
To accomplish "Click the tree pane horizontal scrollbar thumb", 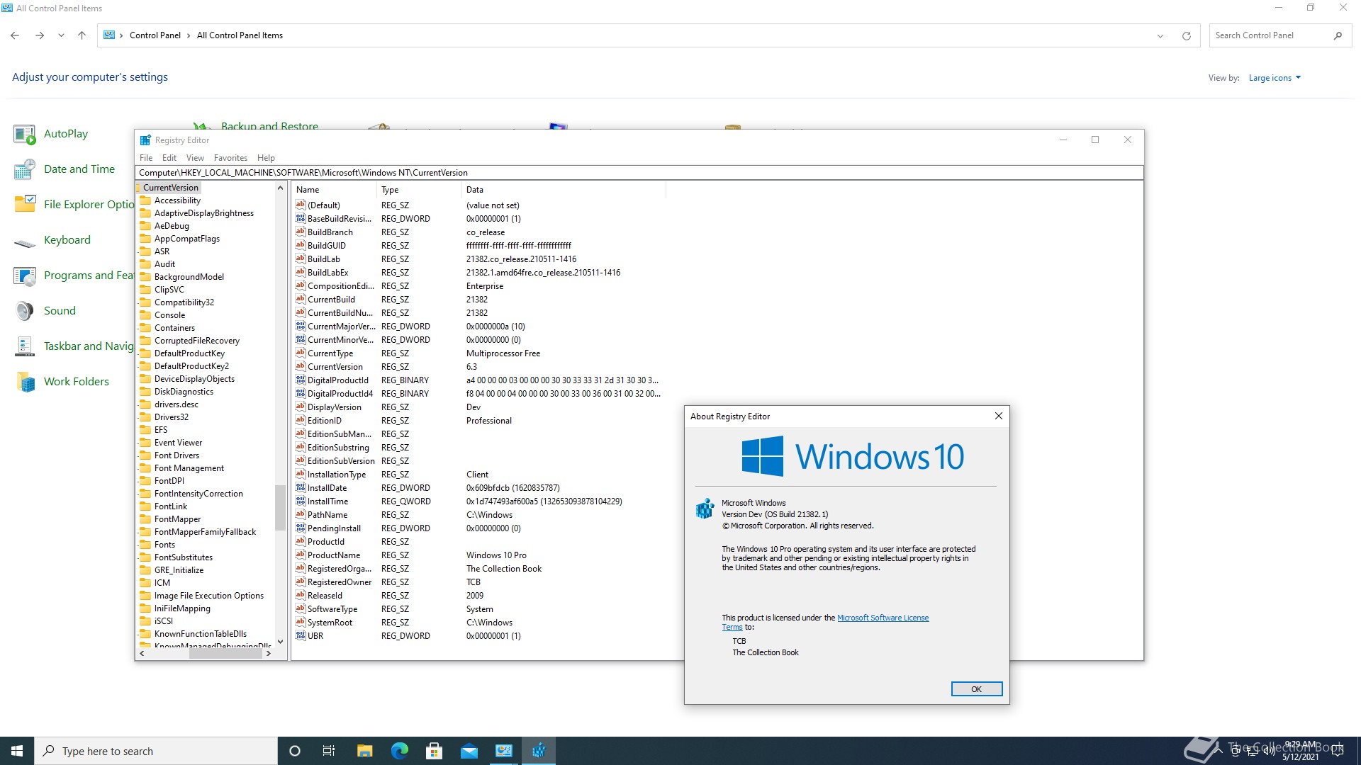I will (225, 654).
